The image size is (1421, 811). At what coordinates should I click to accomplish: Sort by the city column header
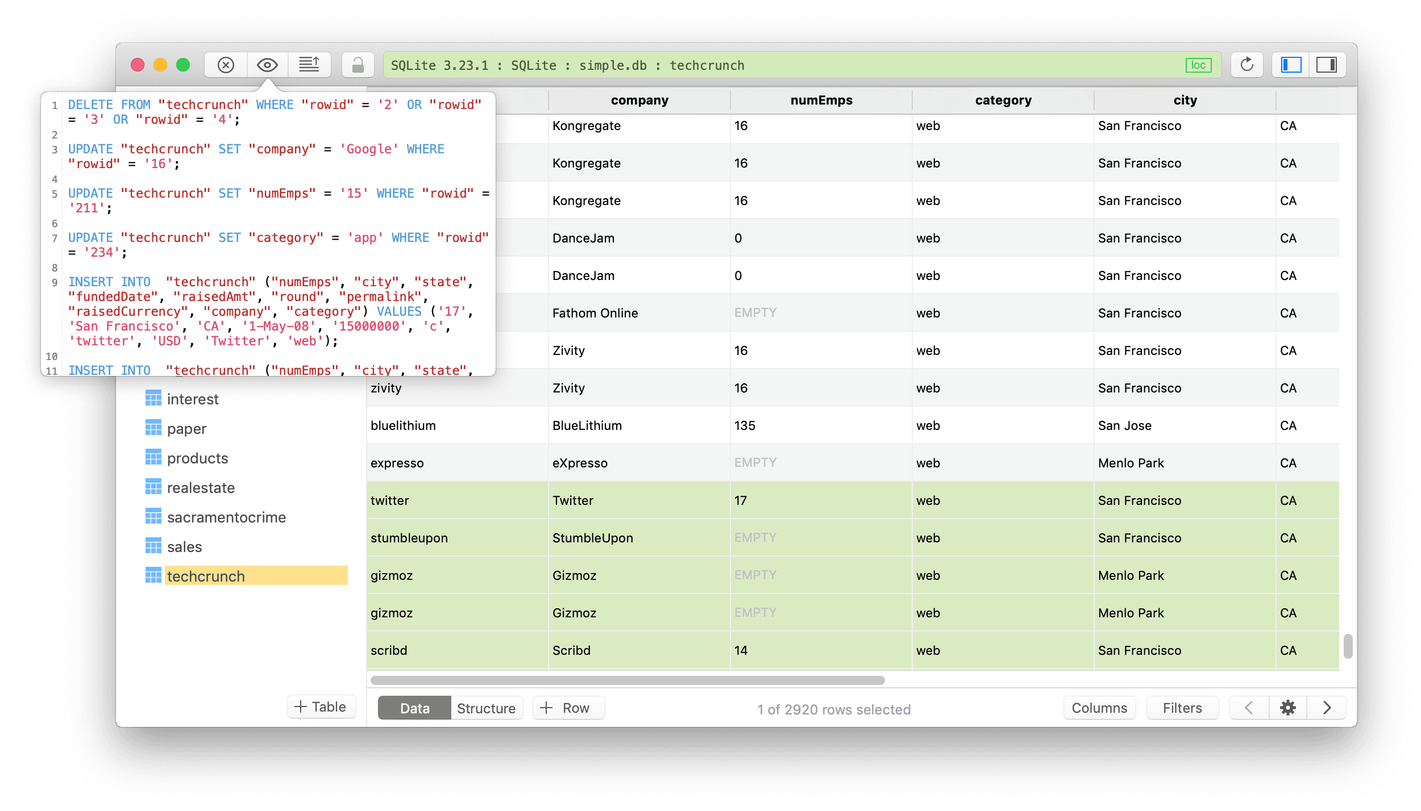(x=1185, y=101)
